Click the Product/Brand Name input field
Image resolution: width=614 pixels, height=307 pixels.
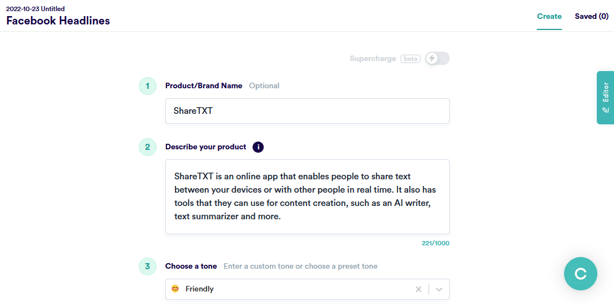[x=307, y=111]
